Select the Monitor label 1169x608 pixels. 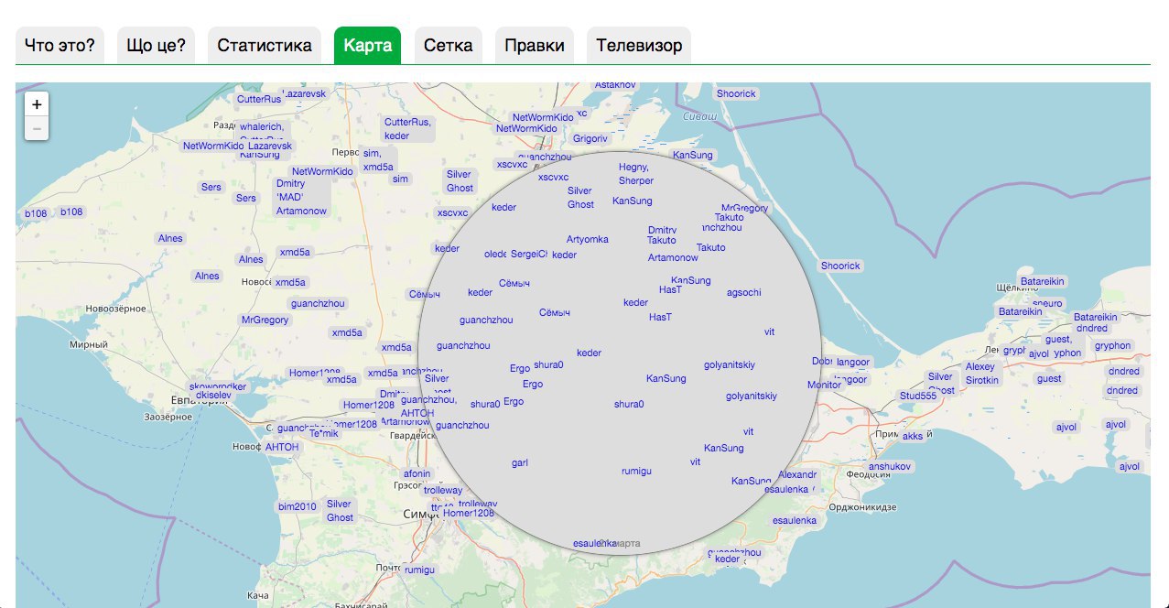[824, 385]
